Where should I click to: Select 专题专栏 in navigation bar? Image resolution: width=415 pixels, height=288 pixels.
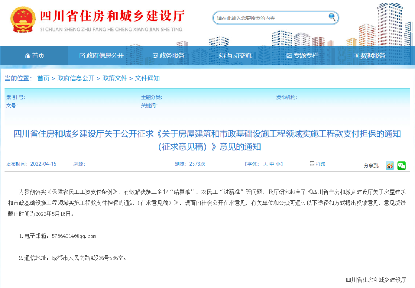[302, 56]
